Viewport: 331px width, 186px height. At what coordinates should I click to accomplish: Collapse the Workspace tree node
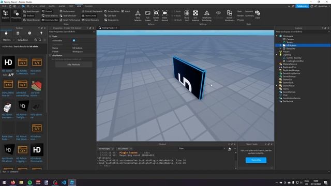[277, 36]
